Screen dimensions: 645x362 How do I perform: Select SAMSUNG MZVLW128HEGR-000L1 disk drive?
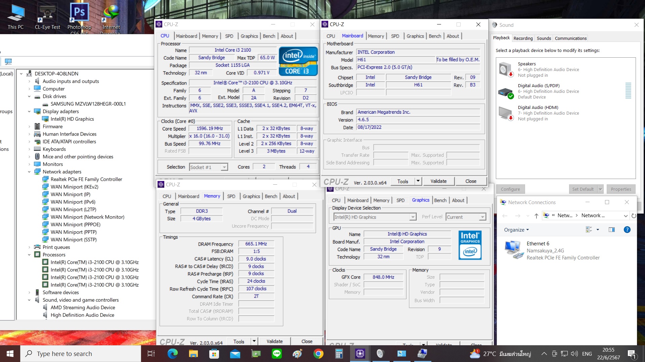(88, 104)
